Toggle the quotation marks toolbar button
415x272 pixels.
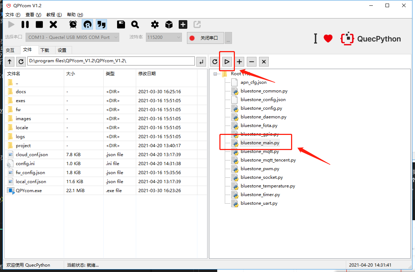(102, 24)
